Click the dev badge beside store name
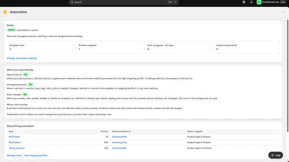This screenshot has height=162, width=289. pos(283,2)
